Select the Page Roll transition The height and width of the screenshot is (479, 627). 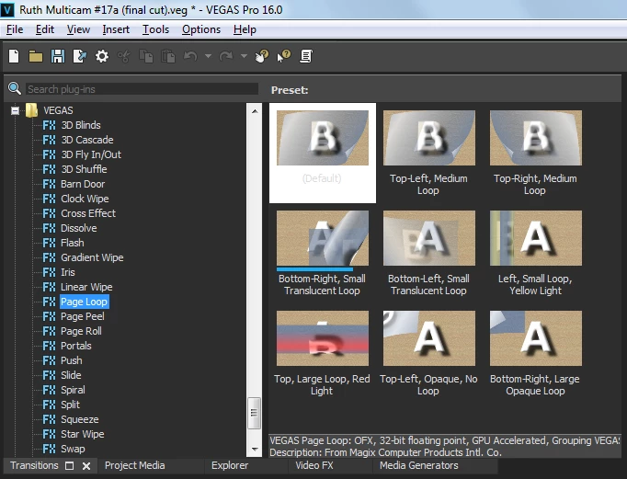click(x=81, y=331)
